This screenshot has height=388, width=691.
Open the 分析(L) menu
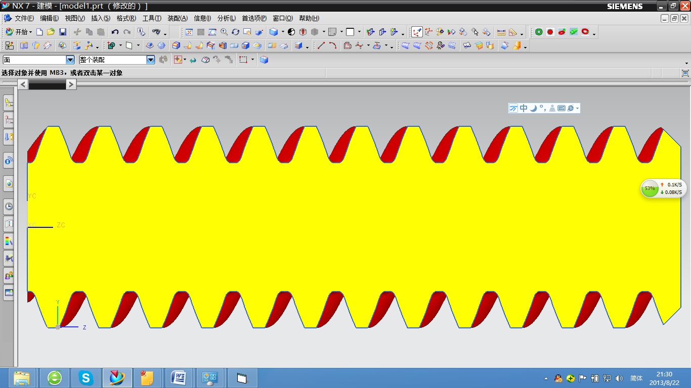tap(227, 18)
